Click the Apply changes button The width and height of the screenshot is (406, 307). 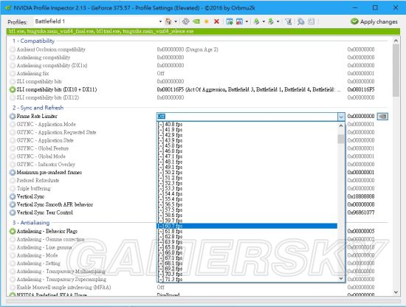(x=374, y=21)
